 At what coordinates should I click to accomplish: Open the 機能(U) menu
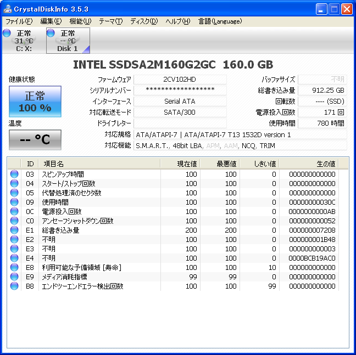80,21
